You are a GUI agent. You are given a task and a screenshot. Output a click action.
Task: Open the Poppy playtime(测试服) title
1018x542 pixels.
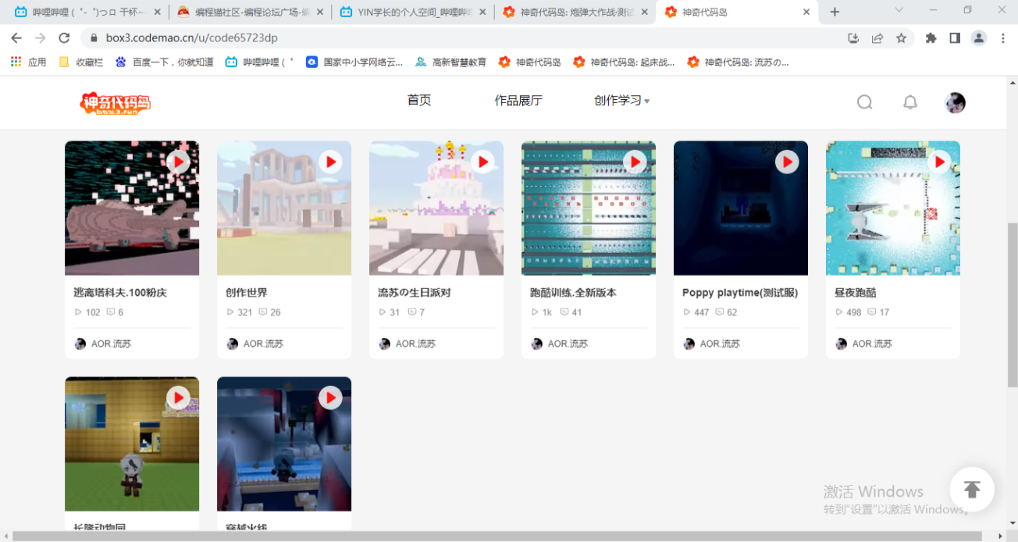tap(740, 293)
